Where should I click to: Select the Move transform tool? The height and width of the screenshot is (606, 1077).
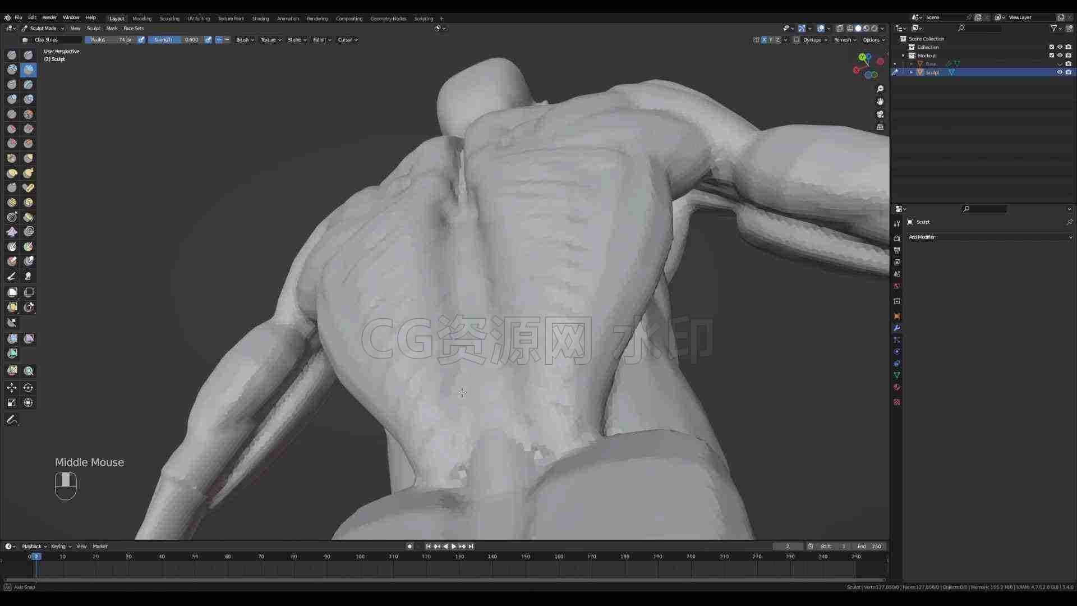[x=12, y=388]
